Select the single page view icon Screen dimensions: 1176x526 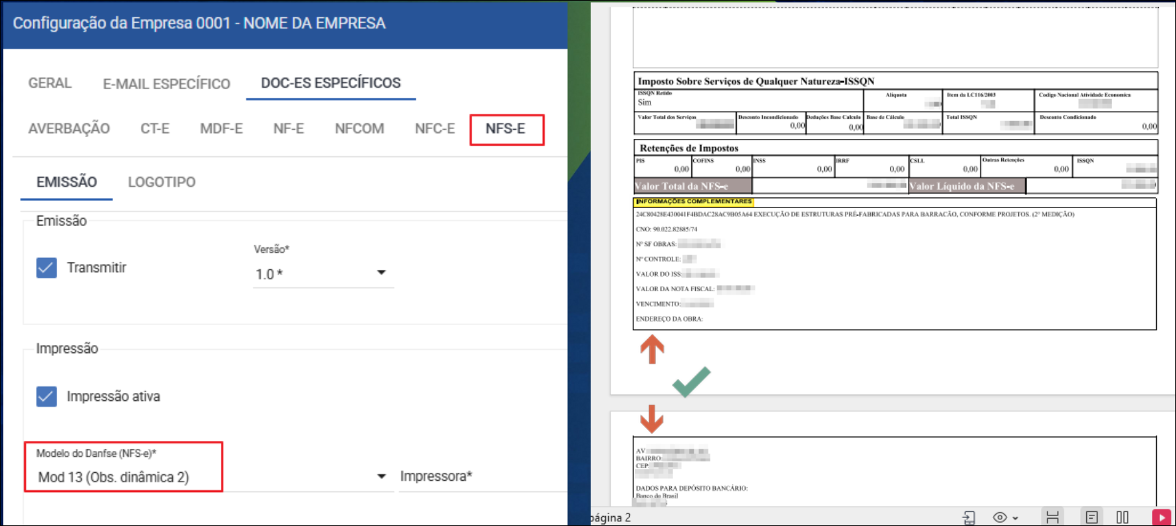(x=1092, y=517)
